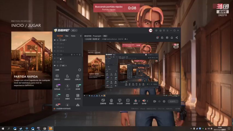Open the PK tool with red badge
Viewport: 233px width, 131px height.
57,105
